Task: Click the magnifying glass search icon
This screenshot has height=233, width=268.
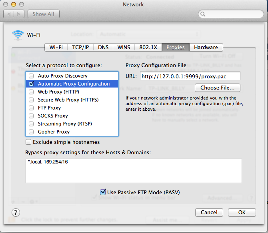Action: coord(203,14)
